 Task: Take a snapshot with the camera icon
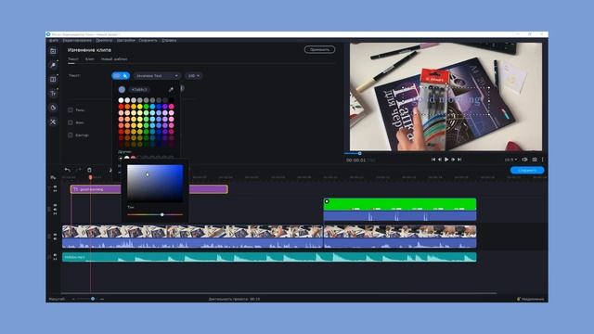[535, 160]
